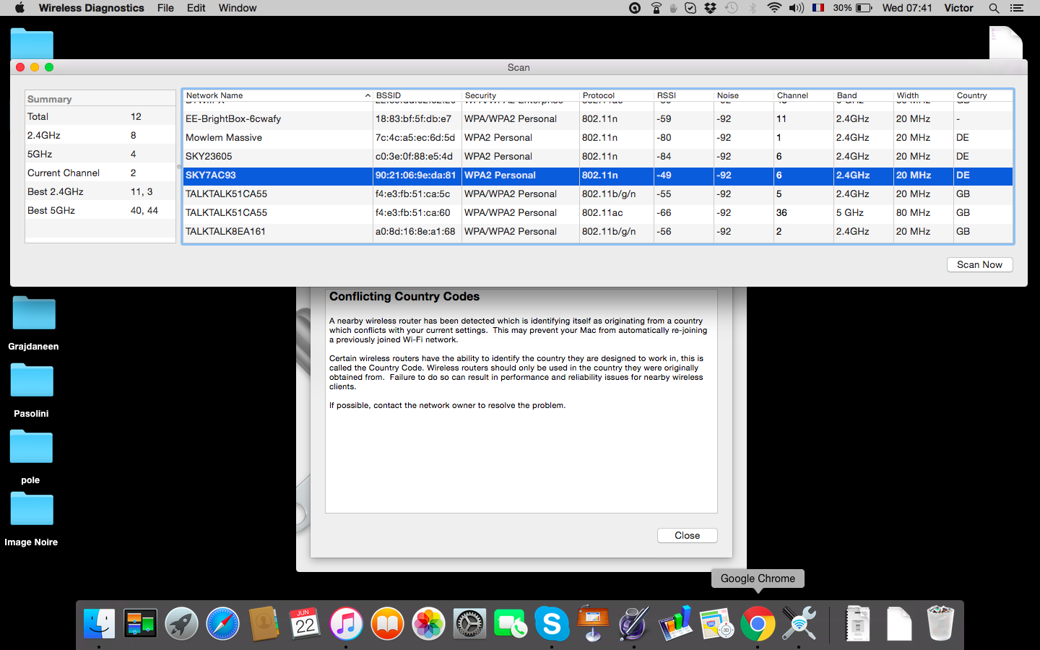Click the battery 30% status indicator

pyautogui.click(x=852, y=8)
